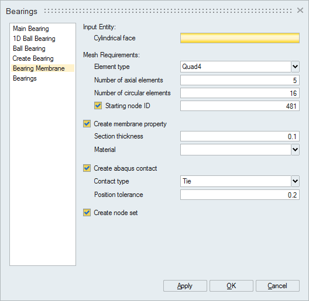Click the Apply button
309x301 pixels.
(185, 286)
